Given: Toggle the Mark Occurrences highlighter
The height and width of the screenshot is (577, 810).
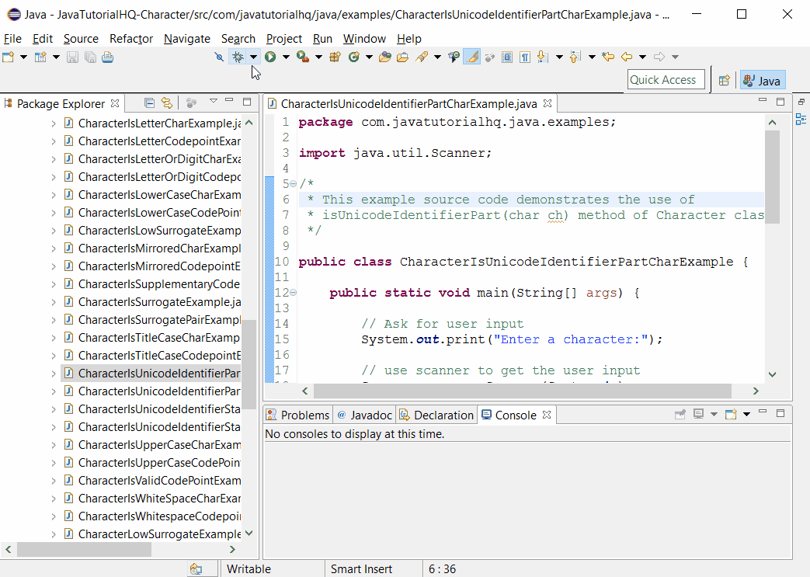Looking at the screenshot, I should click(471, 56).
